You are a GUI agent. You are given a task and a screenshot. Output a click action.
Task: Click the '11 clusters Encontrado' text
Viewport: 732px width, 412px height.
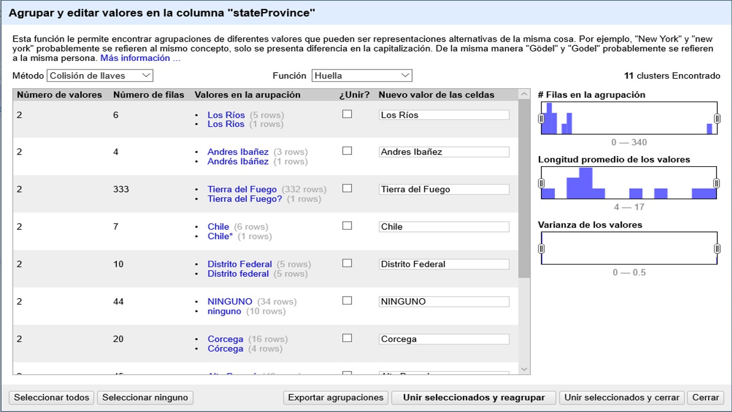point(672,76)
